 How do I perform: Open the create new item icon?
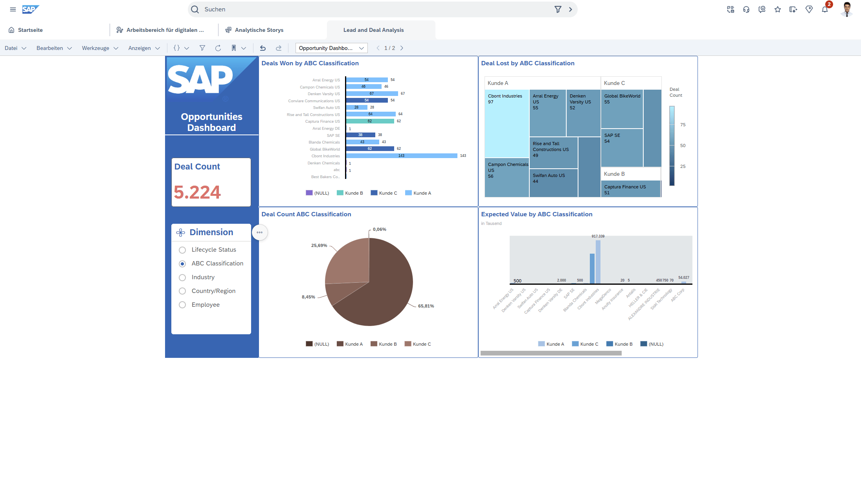click(793, 9)
